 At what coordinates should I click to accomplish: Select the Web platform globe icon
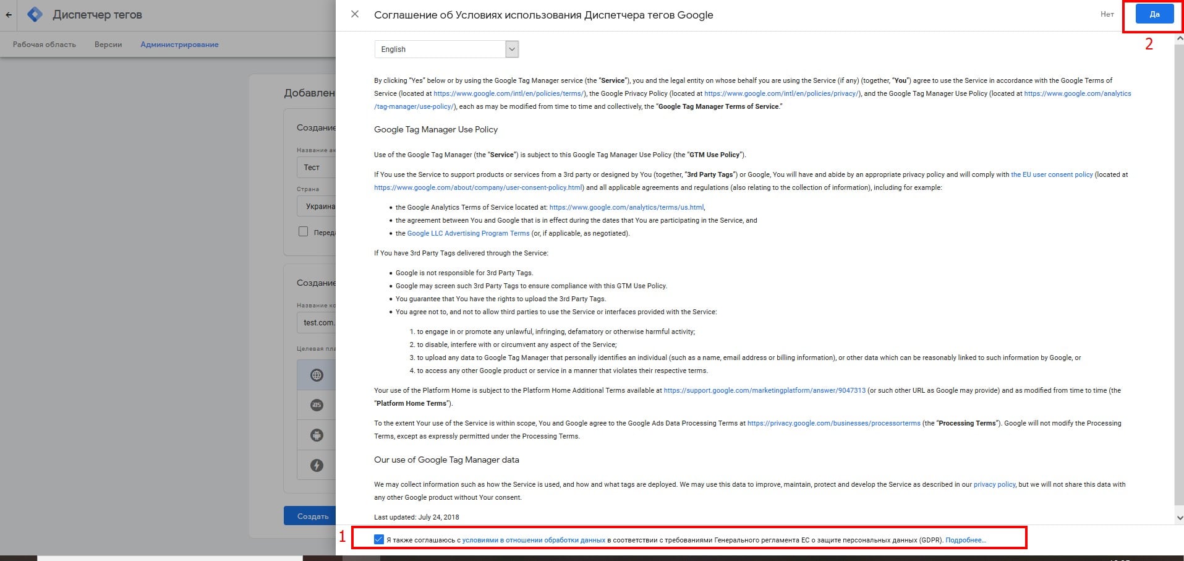click(x=317, y=375)
